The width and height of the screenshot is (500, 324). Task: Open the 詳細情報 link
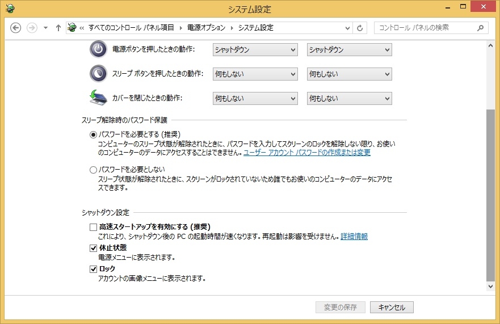354,237
